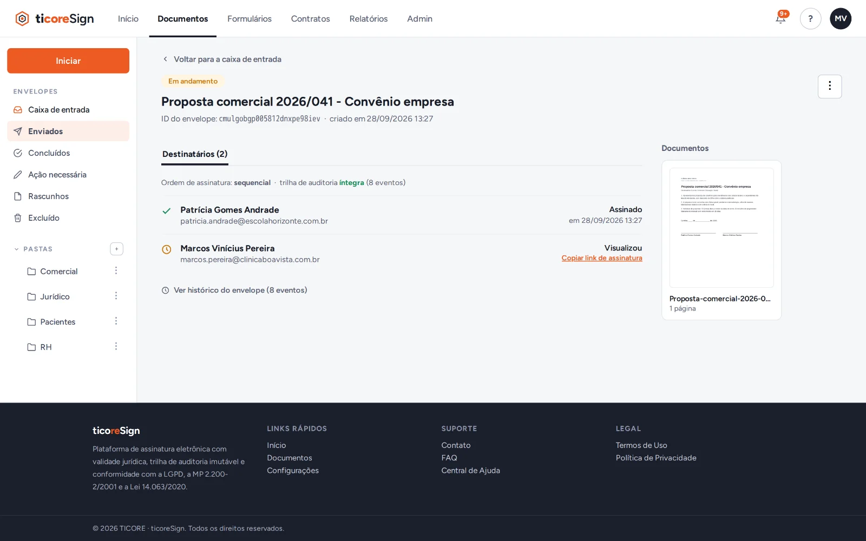866x541 pixels.
Task: Click the Iniciar button
Action: click(x=68, y=61)
